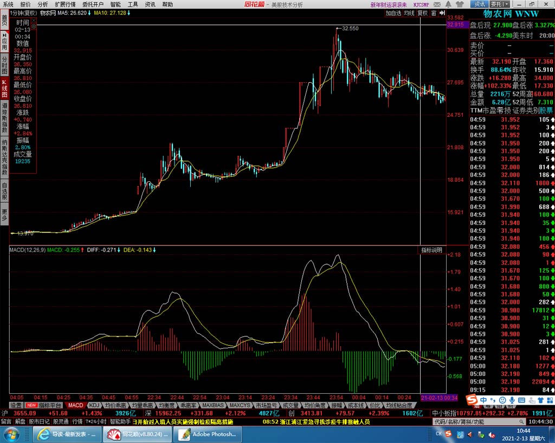This screenshot has width=555, height=443.
Task: Select the KDJ indicator tab
Action: (94, 405)
